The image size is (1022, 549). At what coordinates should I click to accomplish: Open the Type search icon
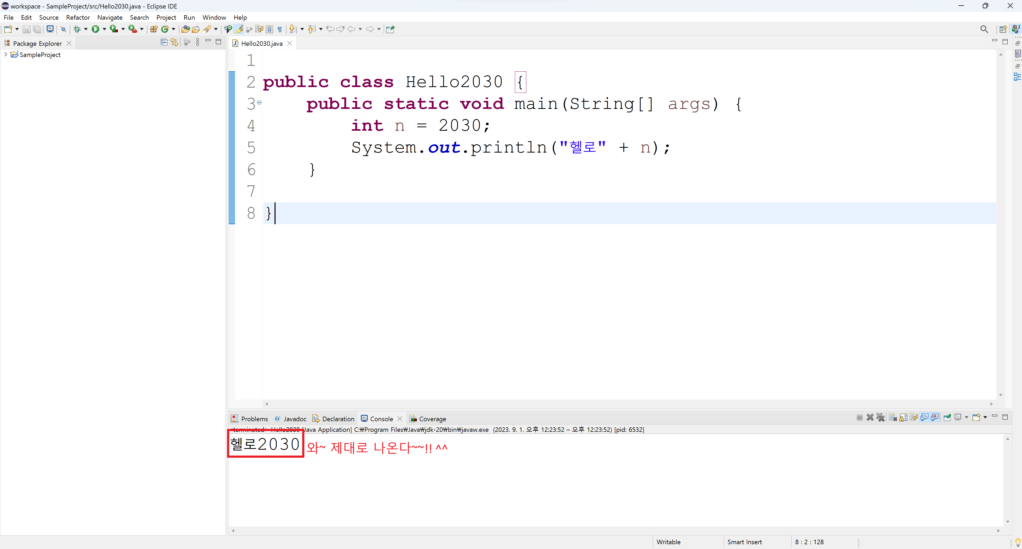[x=185, y=29]
